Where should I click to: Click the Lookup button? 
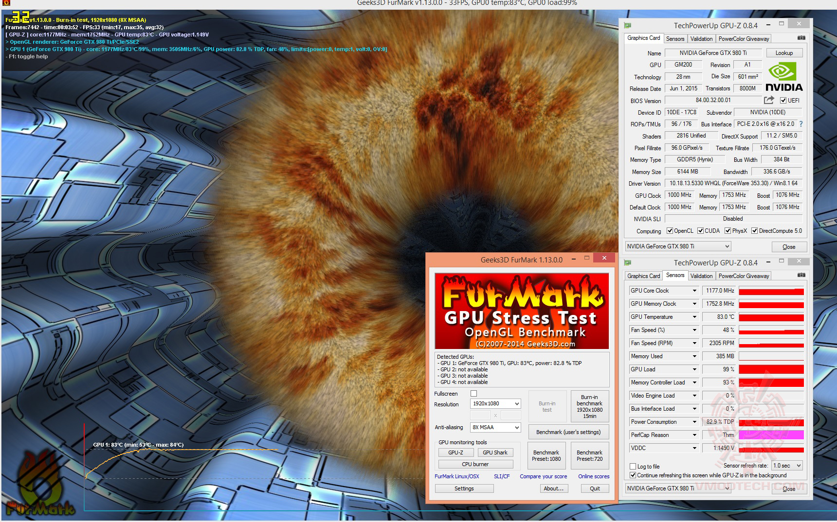pos(784,53)
